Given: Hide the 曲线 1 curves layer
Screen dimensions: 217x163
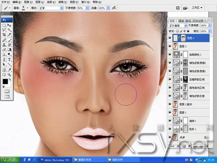Looking at the screenshot, I should tap(170, 121).
